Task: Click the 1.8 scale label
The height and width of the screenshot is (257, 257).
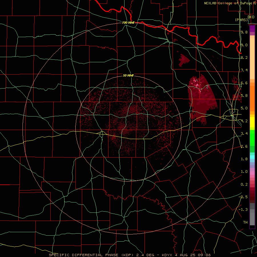Action: [x=244, y=159]
